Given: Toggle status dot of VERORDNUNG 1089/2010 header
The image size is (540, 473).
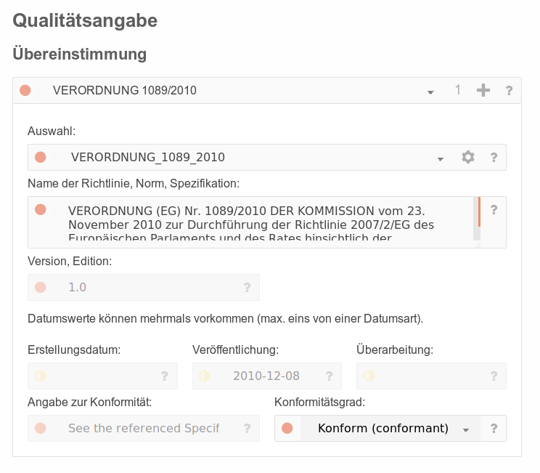Looking at the screenshot, I should (x=25, y=90).
